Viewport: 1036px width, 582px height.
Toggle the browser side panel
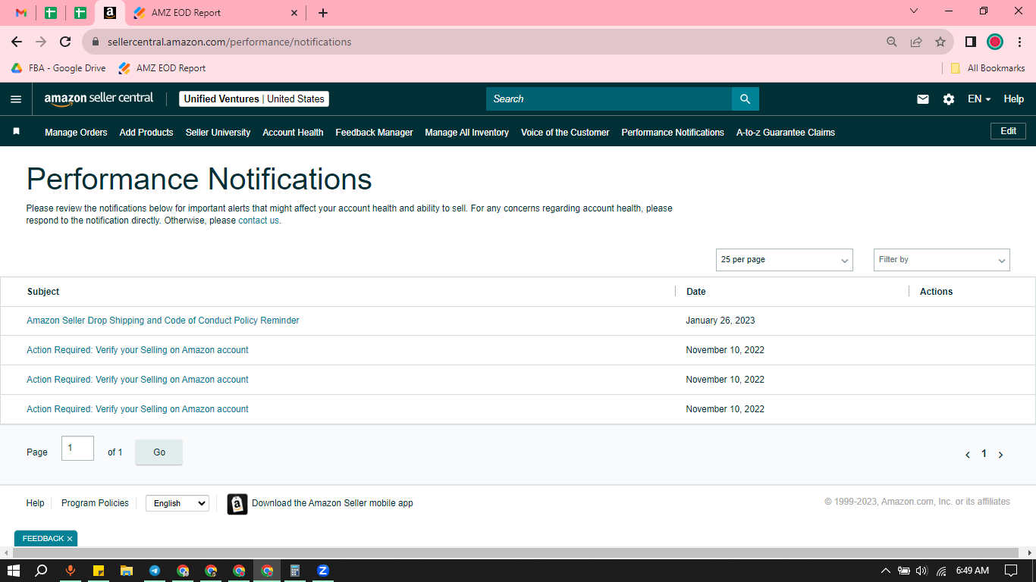pos(970,42)
